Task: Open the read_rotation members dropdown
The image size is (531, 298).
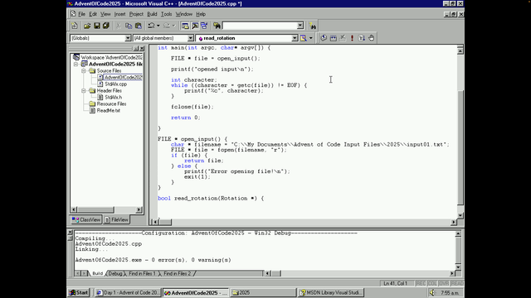Action: 295,38
